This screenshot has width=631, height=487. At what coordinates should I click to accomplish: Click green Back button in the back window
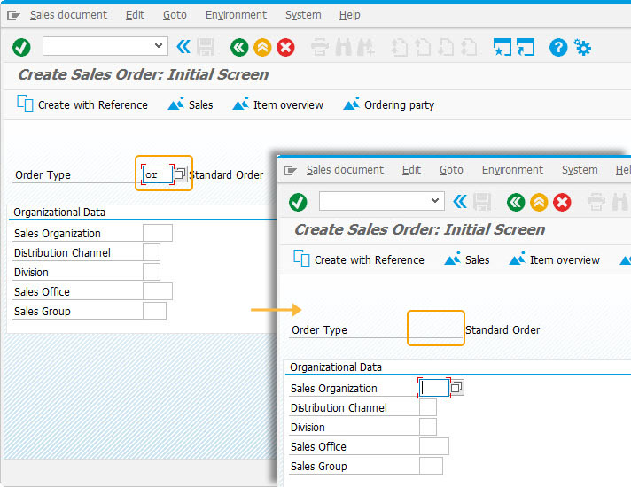[x=239, y=48]
